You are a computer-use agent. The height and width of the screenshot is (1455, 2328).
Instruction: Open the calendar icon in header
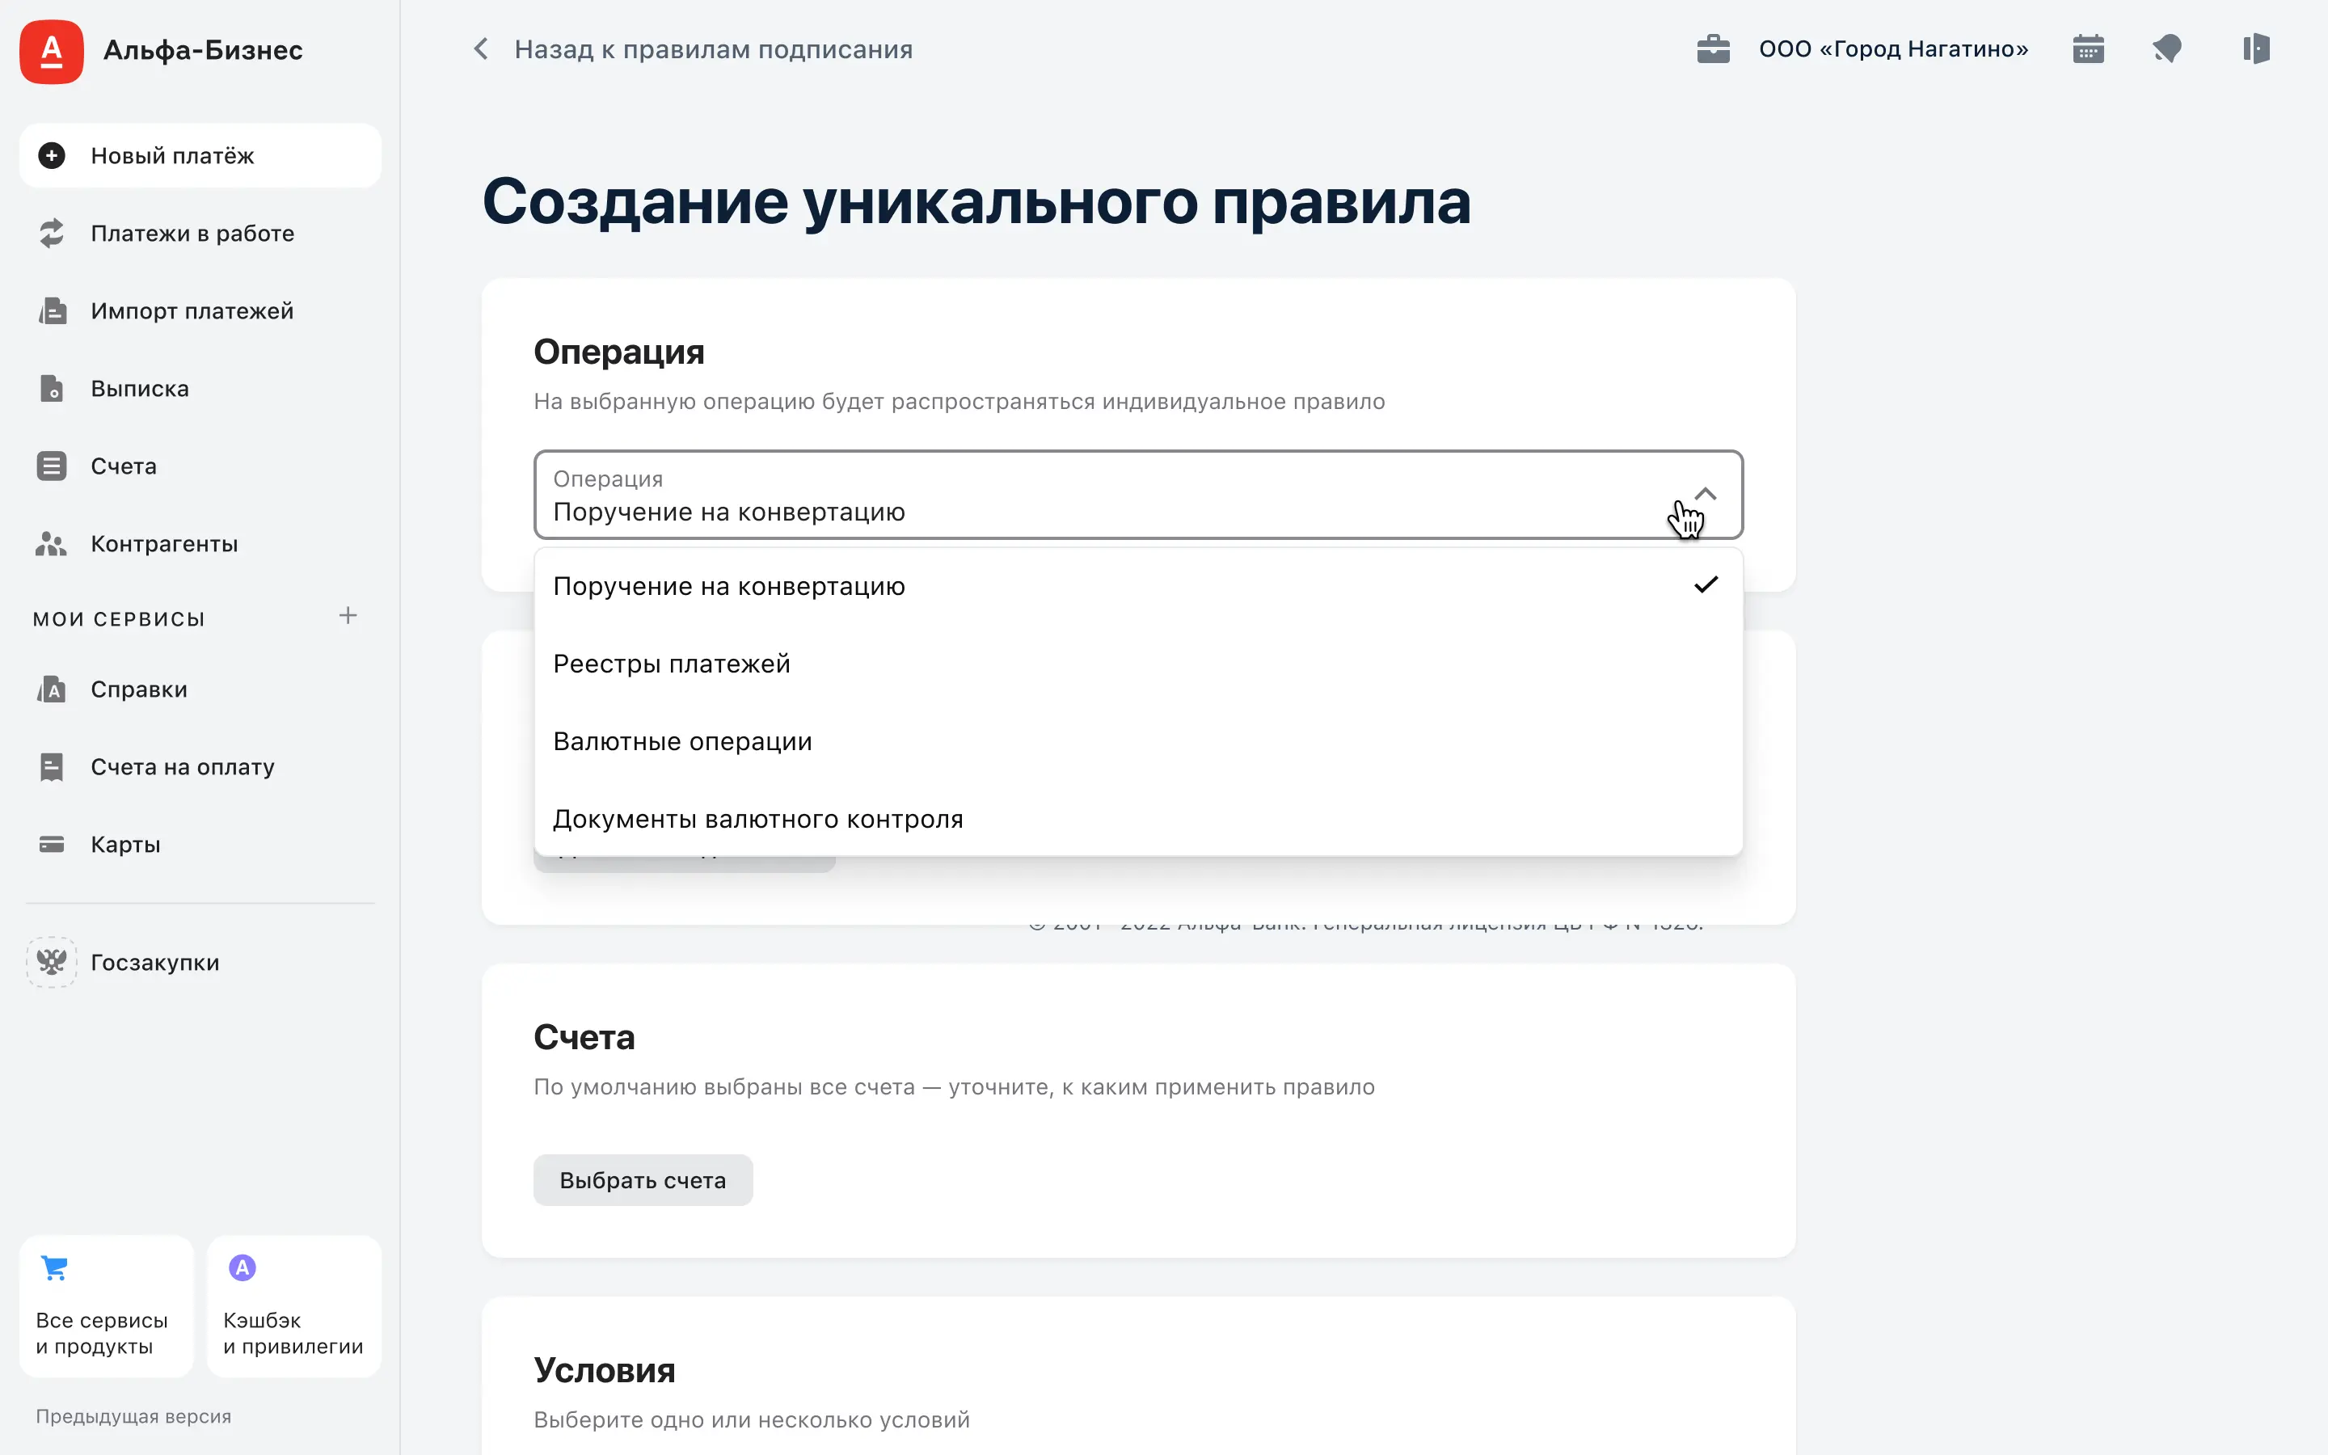pyautogui.click(x=2087, y=49)
